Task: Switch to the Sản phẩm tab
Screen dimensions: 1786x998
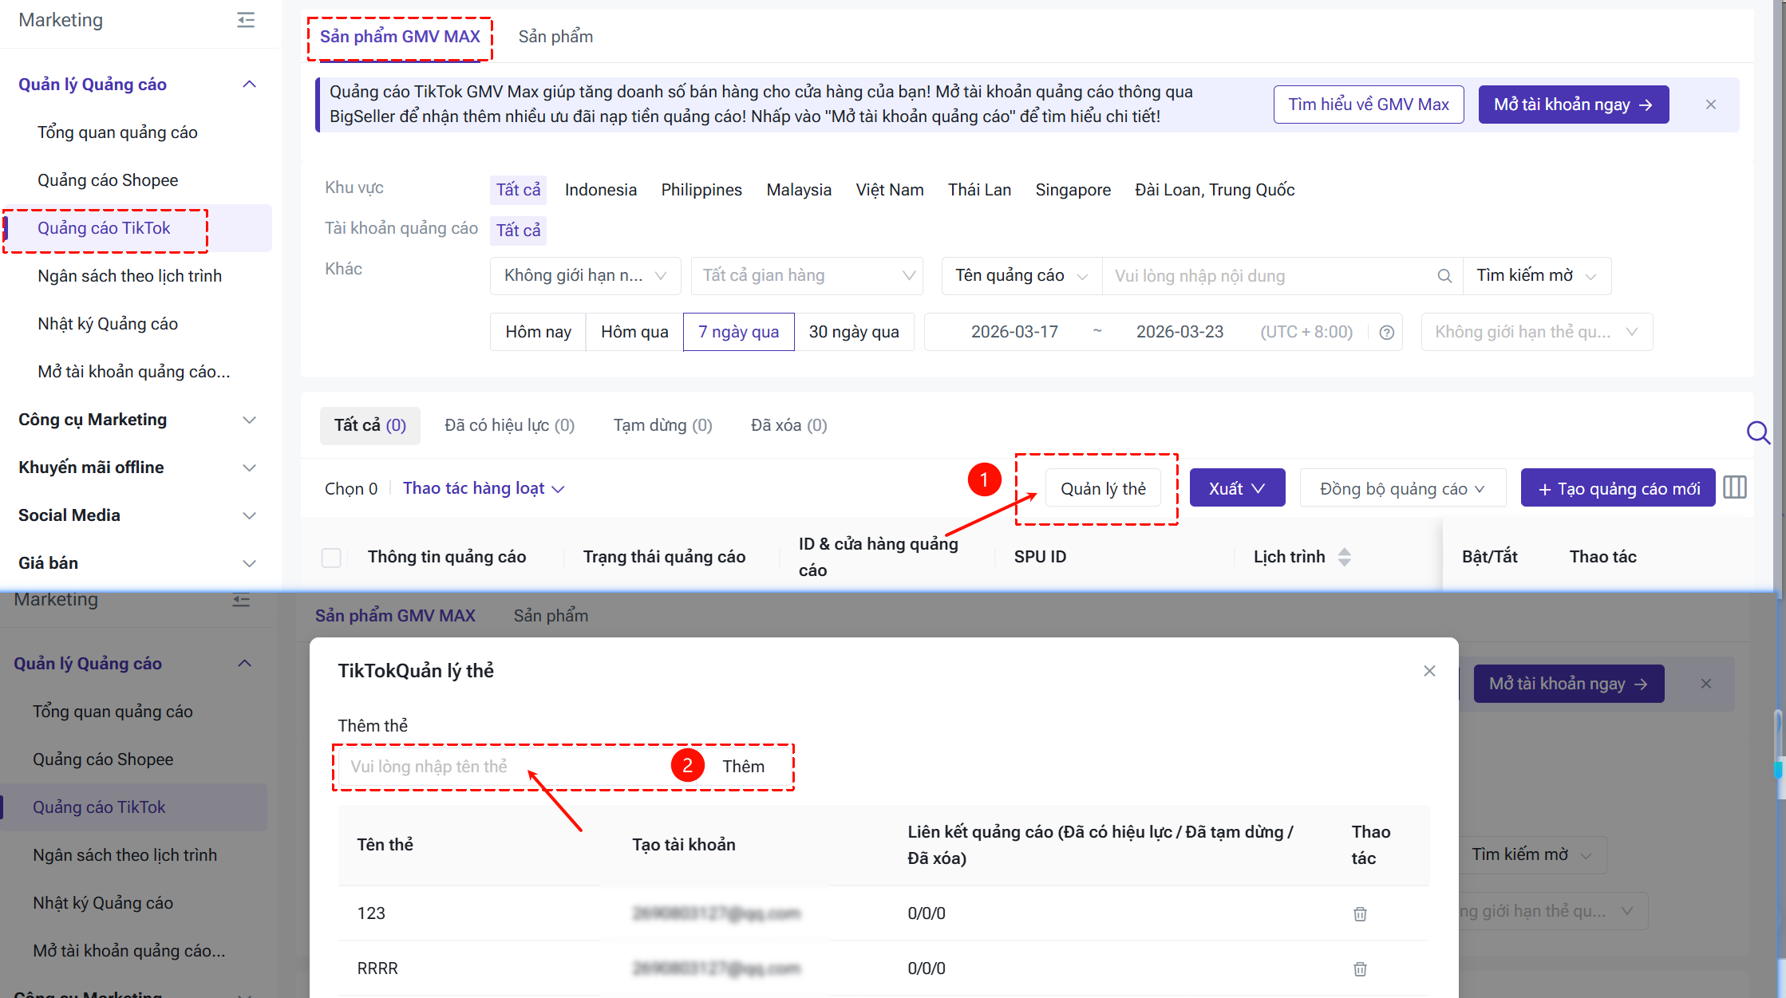Action: pos(555,37)
